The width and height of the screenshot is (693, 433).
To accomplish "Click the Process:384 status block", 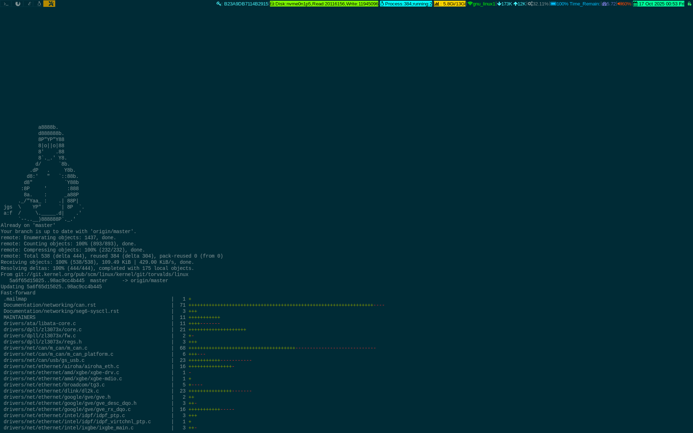I will pos(406,4).
